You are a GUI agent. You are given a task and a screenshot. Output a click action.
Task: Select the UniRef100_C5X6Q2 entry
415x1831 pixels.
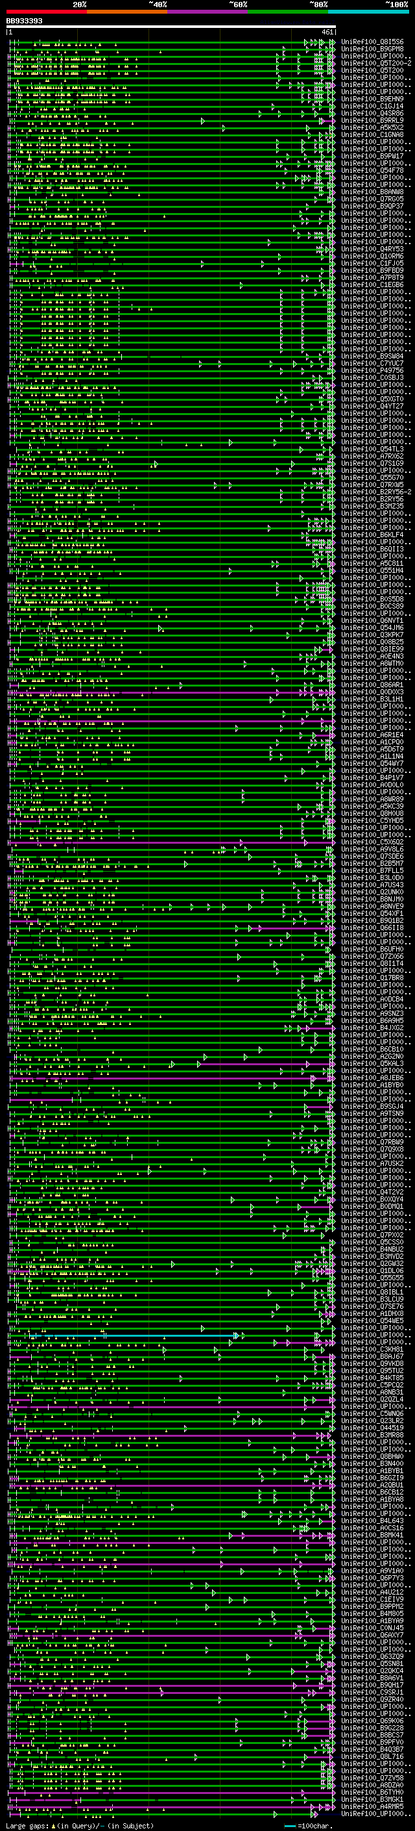(x=372, y=842)
